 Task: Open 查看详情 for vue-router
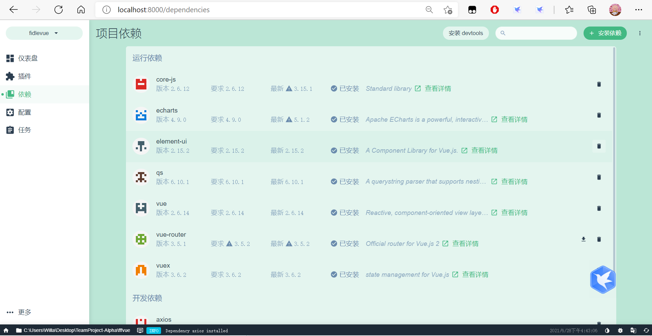pos(465,243)
